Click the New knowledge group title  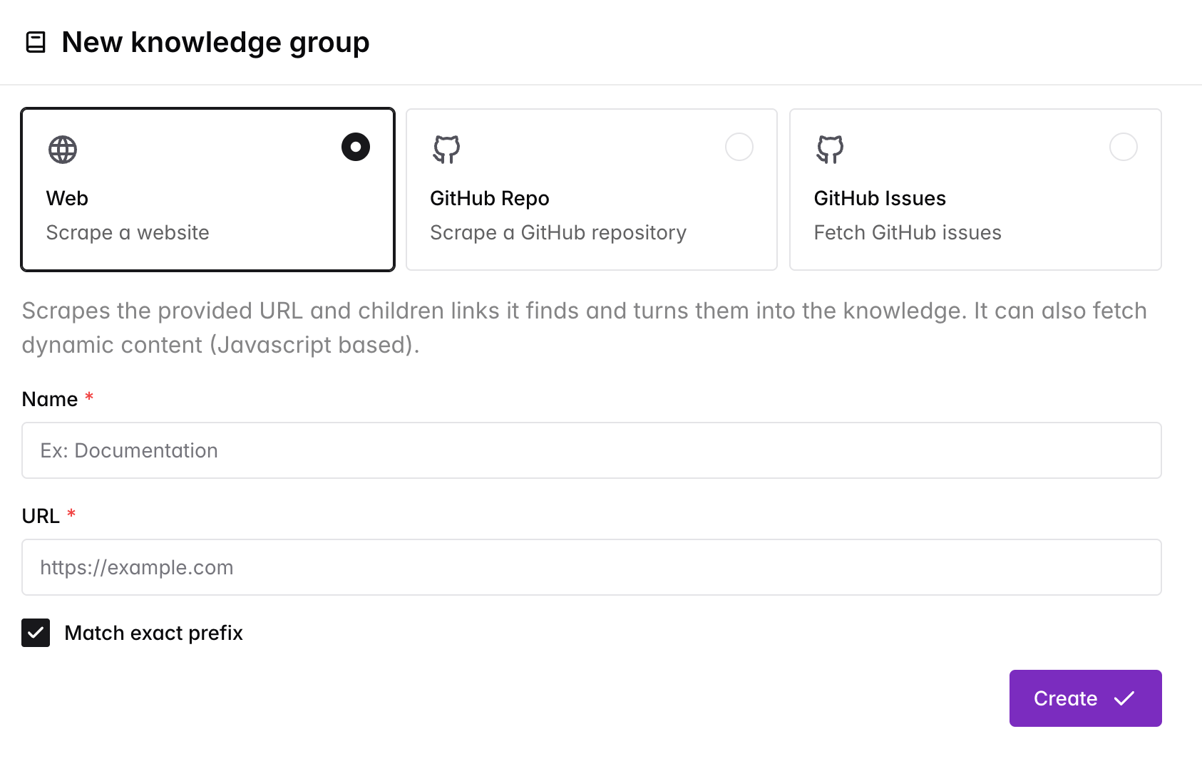click(215, 42)
